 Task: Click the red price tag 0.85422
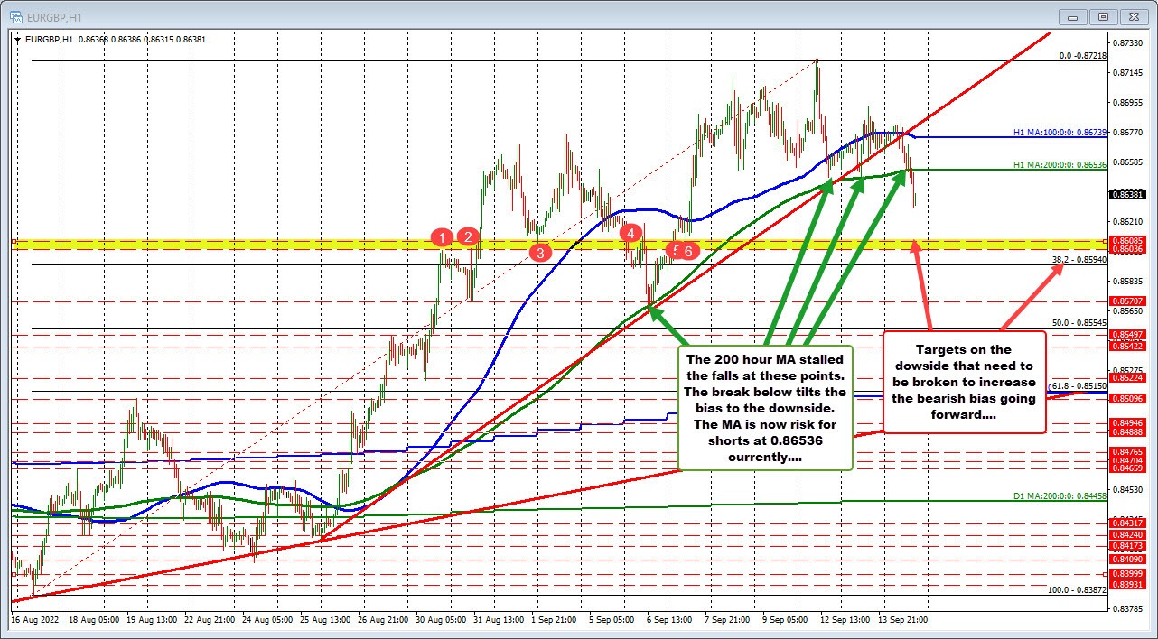click(1128, 346)
